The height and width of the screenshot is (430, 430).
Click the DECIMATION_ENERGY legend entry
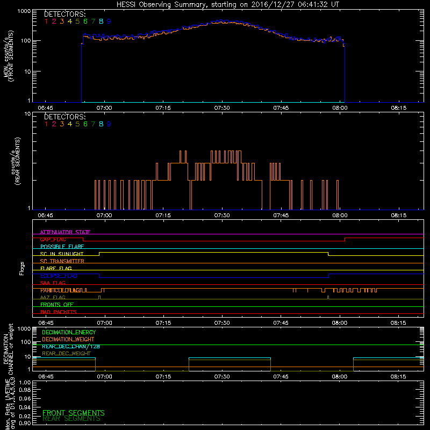(69, 332)
